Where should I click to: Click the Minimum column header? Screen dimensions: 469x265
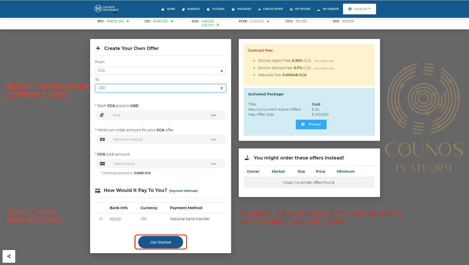pos(346,172)
